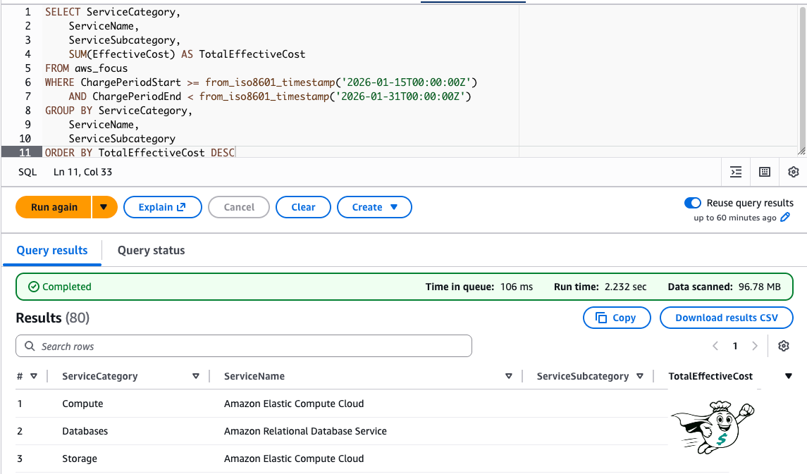807x474 pixels.
Task: Click the format query indent icon
Action: point(736,173)
